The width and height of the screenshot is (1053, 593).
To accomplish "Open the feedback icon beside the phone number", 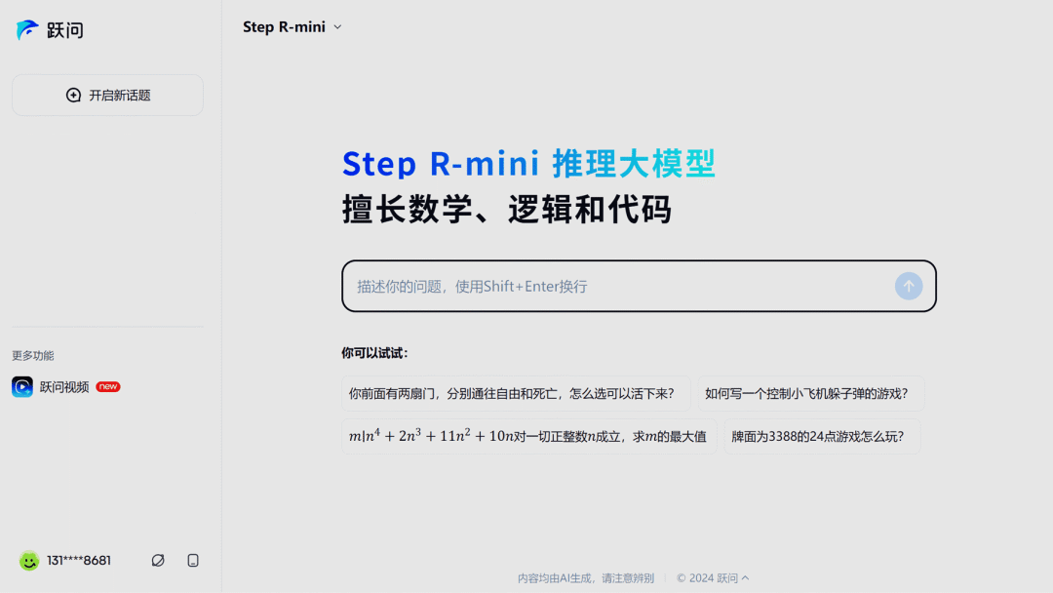I will tap(158, 560).
